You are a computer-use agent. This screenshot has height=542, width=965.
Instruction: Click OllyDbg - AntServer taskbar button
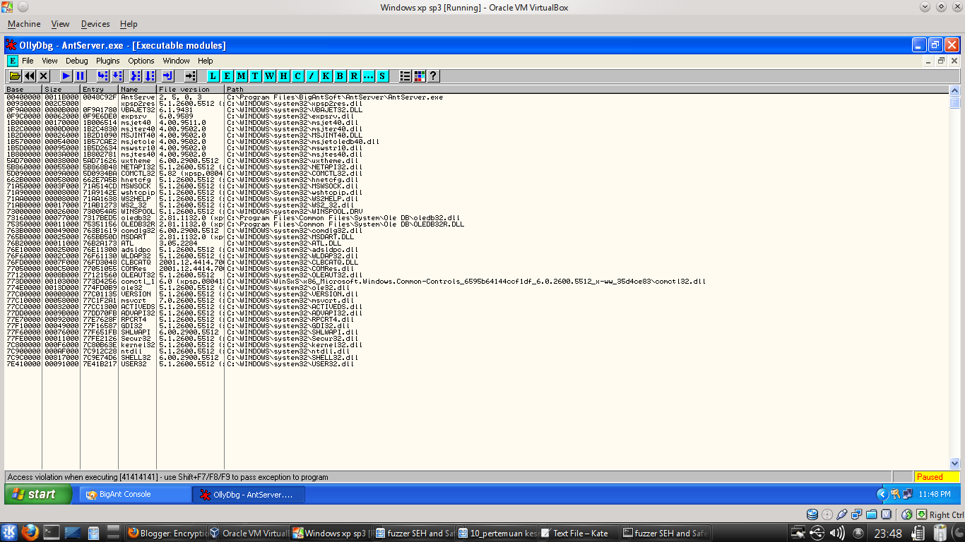click(249, 495)
